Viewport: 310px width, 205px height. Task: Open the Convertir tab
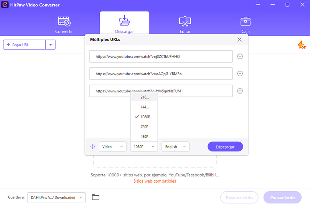tap(64, 25)
